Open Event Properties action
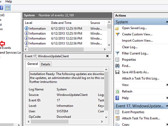This screenshot has width=168, height=126. point(133,112)
